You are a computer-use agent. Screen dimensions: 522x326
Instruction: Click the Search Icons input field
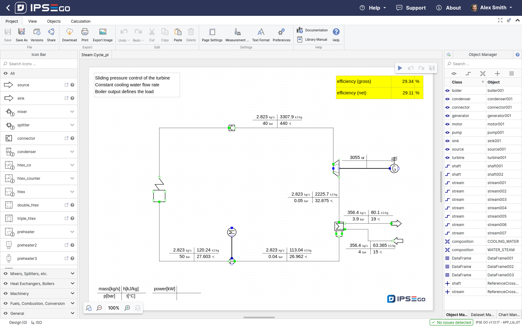click(x=39, y=64)
